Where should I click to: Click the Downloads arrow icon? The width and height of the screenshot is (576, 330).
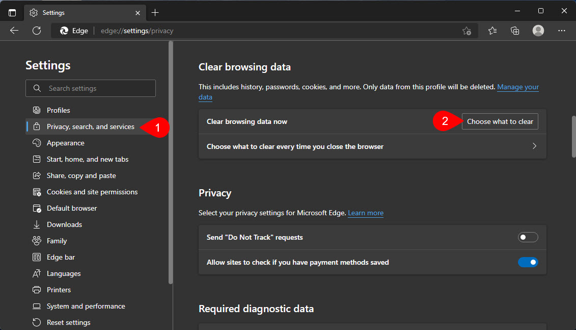[37, 224]
